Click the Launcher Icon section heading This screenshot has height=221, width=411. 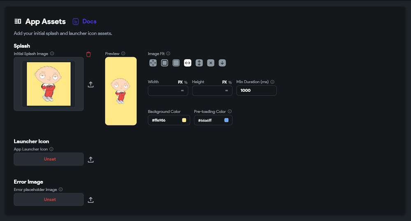(x=32, y=141)
